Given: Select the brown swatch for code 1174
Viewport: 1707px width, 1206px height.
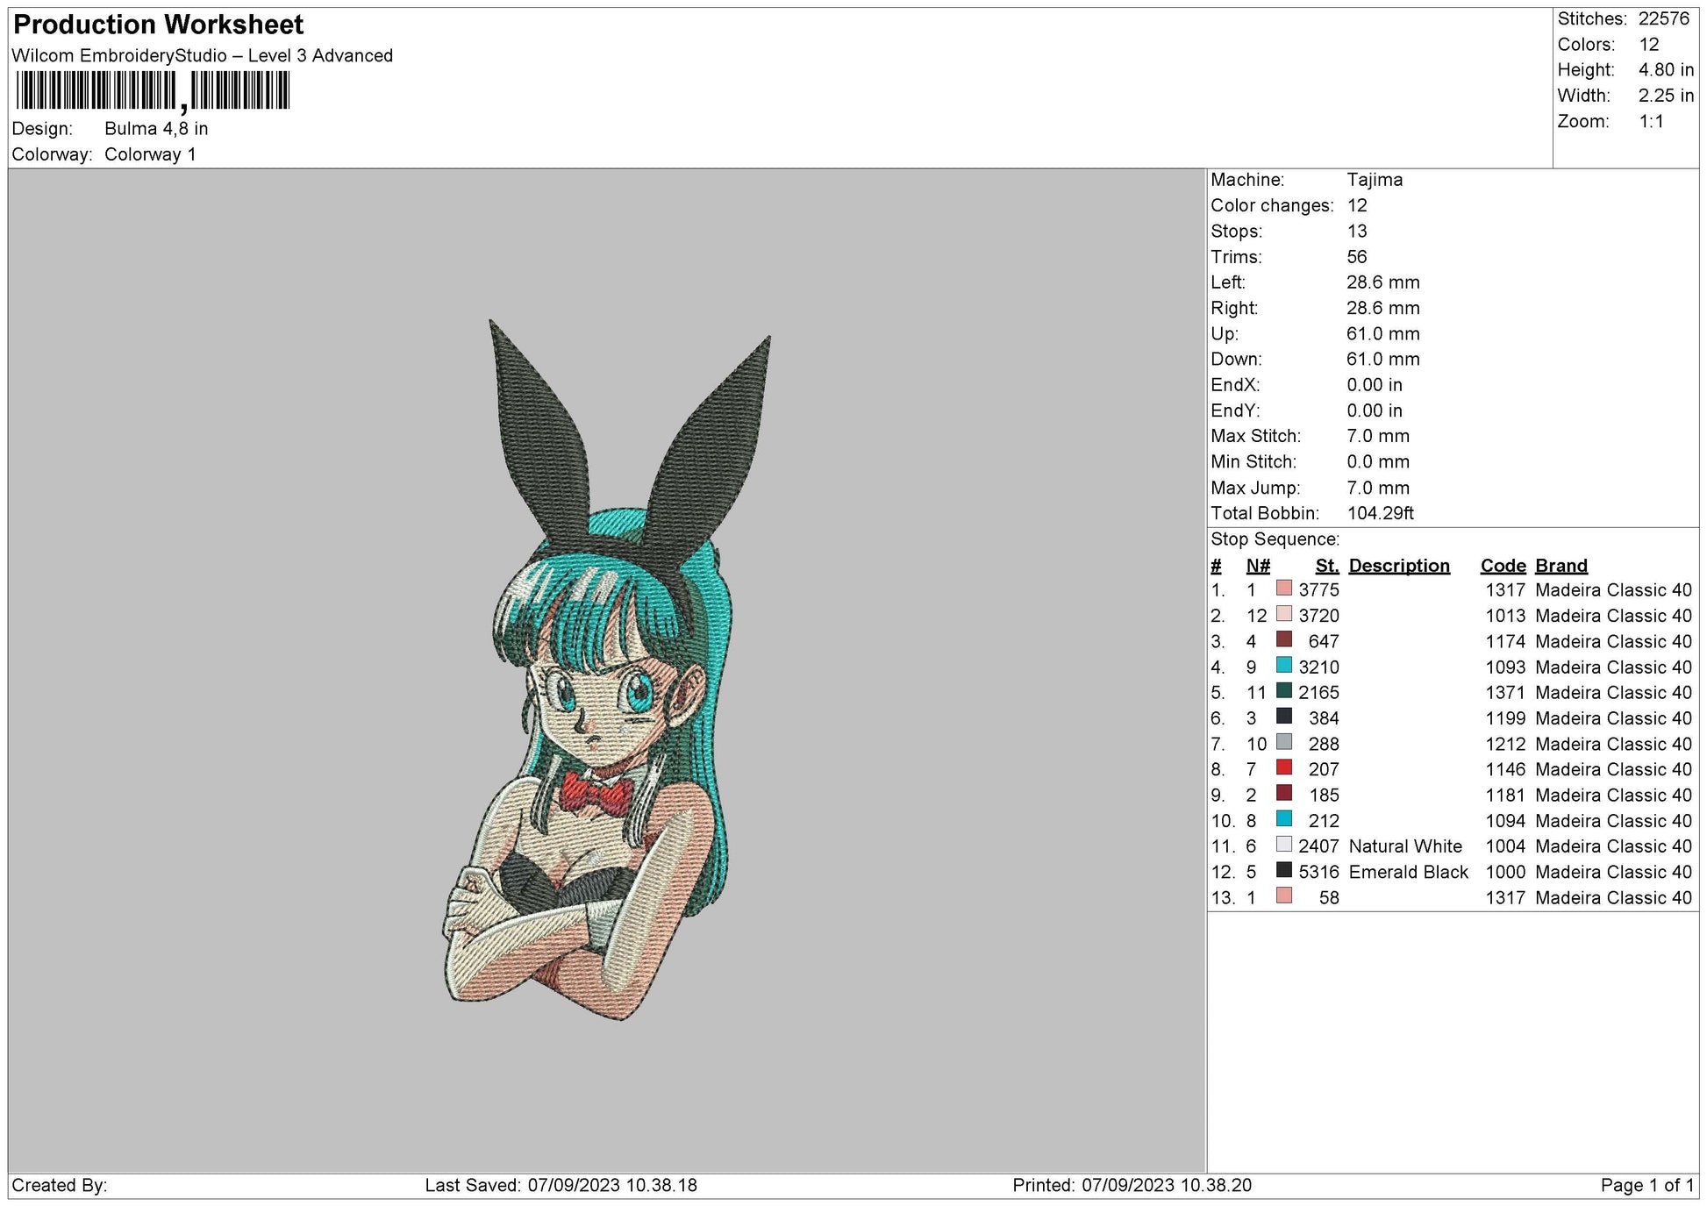Looking at the screenshot, I should [x=1283, y=639].
